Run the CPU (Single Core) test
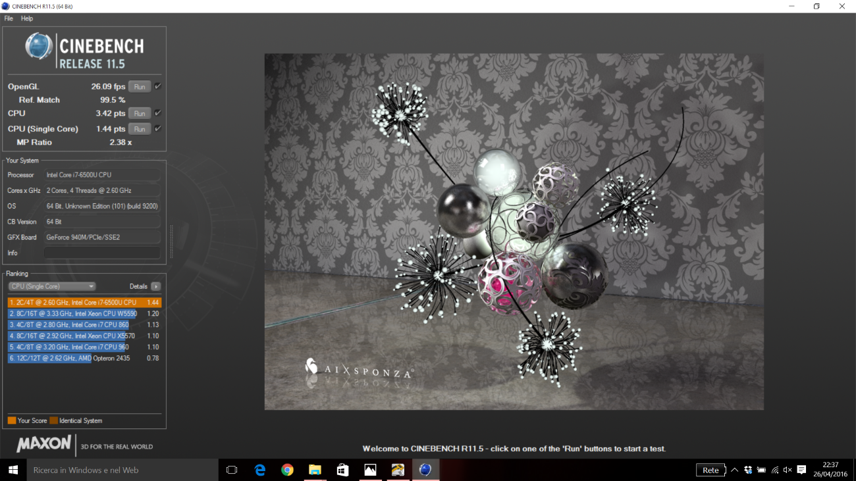Viewport: 856px width, 481px height. pos(140,129)
